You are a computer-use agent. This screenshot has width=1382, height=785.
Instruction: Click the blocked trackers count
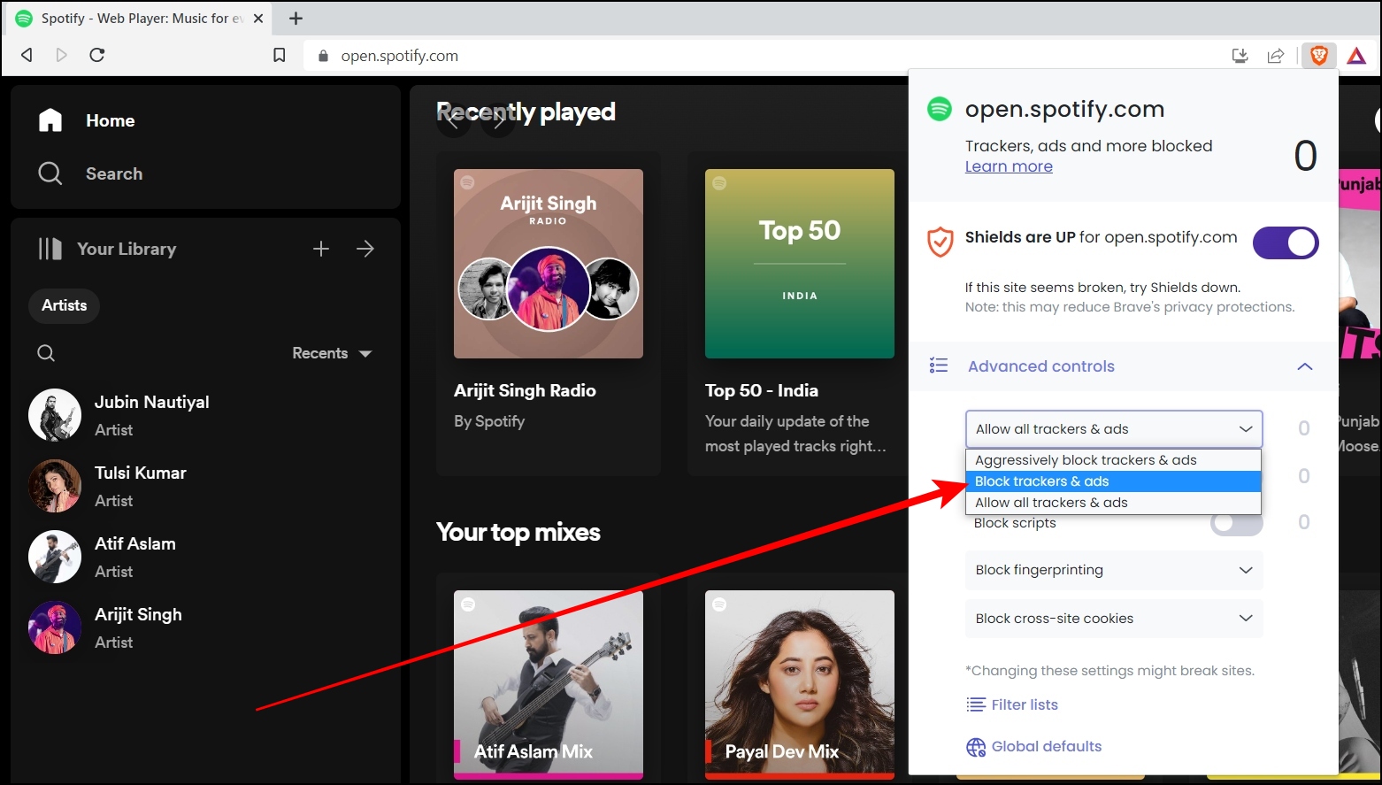click(x=1305, y=157)
